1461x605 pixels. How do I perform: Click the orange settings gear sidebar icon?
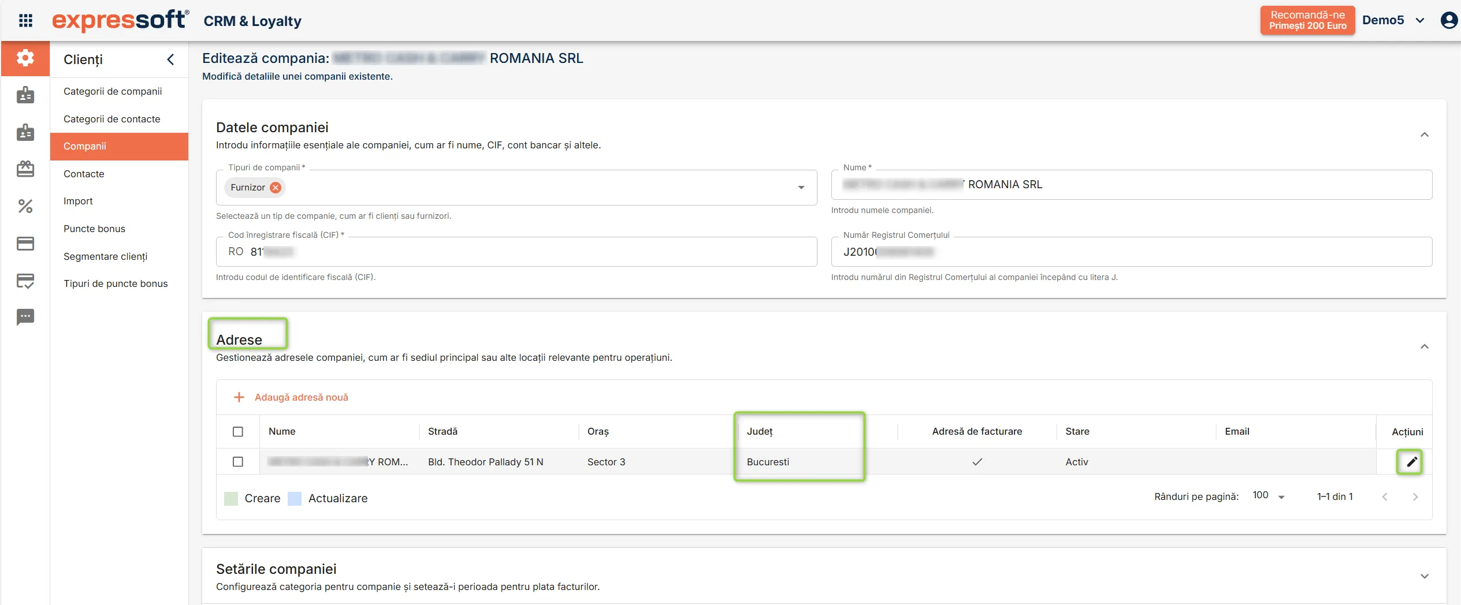pyautogui.click(x=25, y=58)
